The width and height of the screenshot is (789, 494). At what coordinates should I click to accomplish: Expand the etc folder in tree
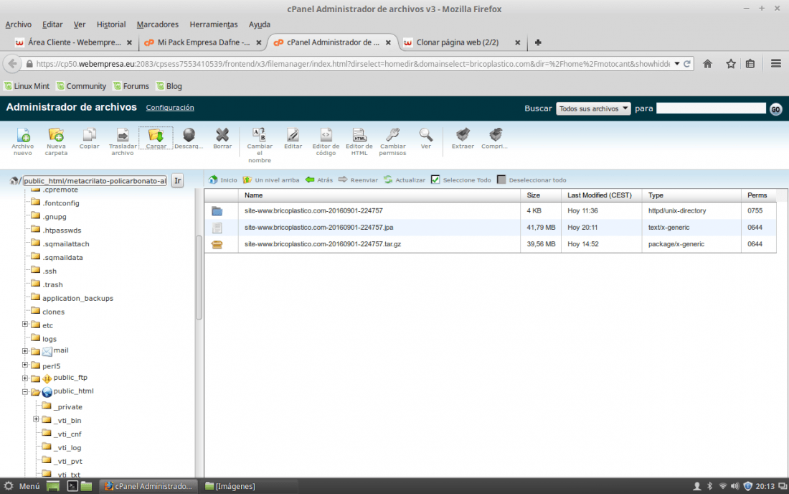[24, 324]
